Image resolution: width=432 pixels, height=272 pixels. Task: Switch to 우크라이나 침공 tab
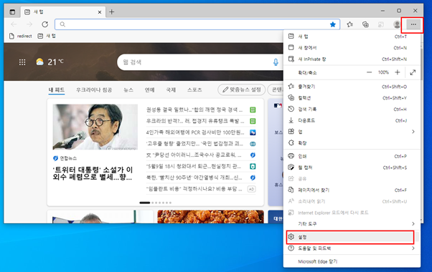[94, 90]
